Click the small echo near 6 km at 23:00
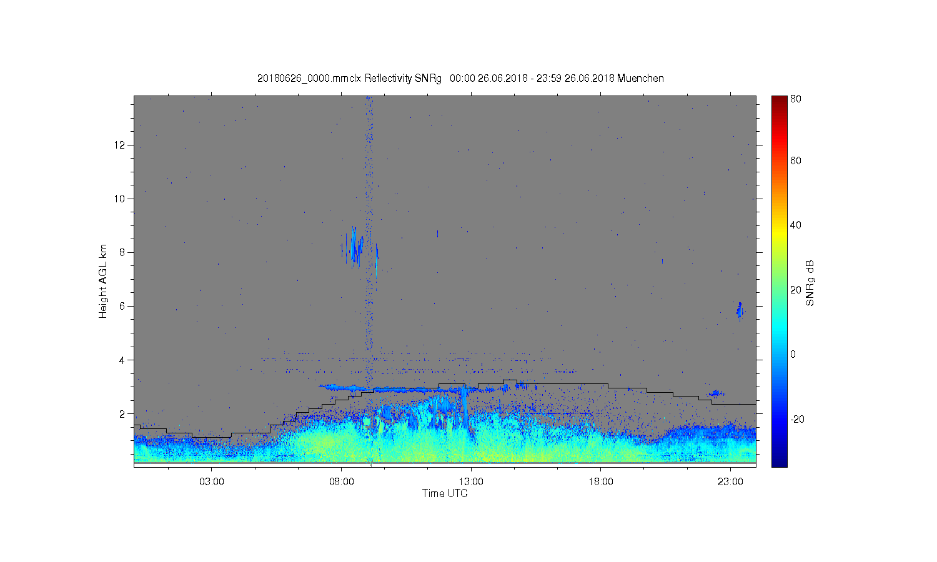Viewport: 937px width, 562px height. [740, 311]
